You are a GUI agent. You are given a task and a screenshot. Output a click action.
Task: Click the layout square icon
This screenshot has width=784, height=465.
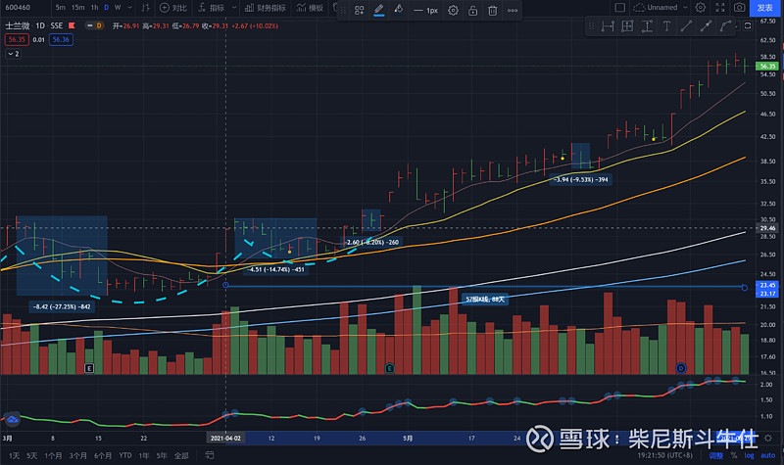[620, 8]
